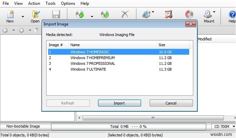Viewport: 236px width, 138px height.
Task: Click the 10.8 GB size cell
Action: click(x=165, y=52)
